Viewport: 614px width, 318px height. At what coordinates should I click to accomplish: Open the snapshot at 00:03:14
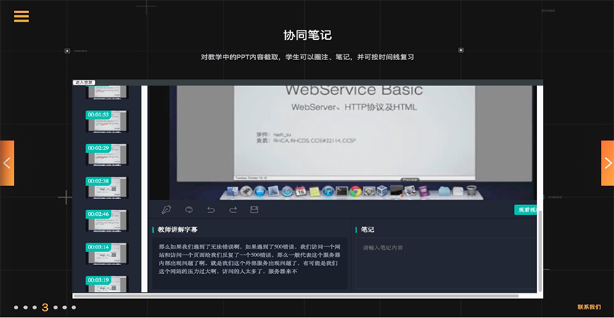point(106,254)
